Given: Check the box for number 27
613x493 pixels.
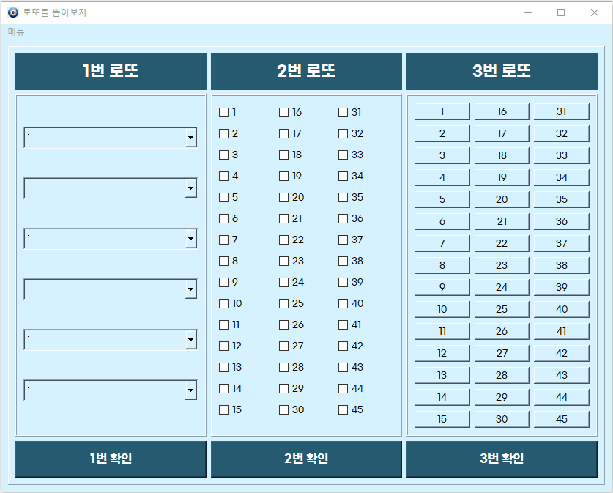Looking at the screenshot, I should (284, 346).
